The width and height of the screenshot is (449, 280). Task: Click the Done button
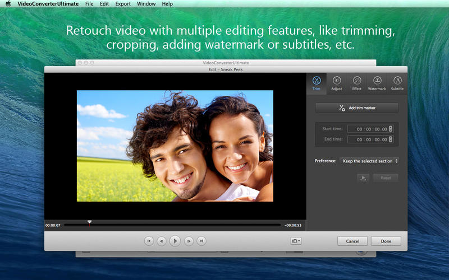tap(386, 241)
